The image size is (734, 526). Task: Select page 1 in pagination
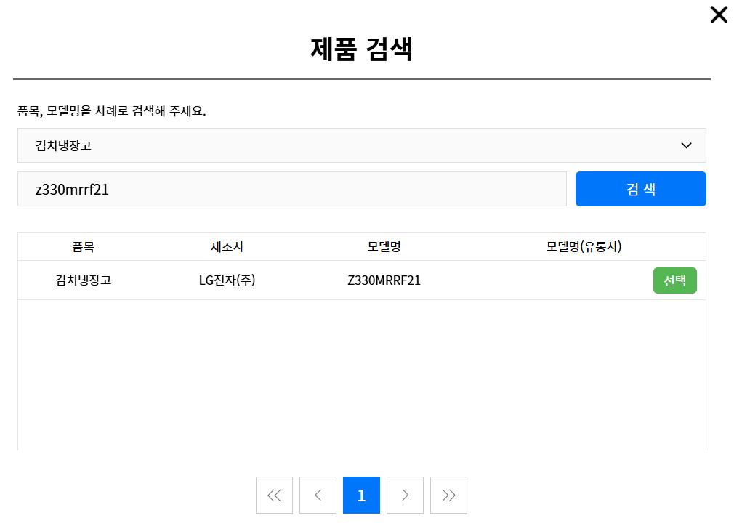point(361,495)
